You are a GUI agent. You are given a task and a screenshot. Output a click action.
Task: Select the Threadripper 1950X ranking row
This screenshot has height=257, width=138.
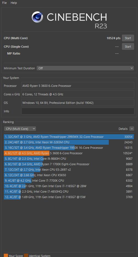[69, 148]
